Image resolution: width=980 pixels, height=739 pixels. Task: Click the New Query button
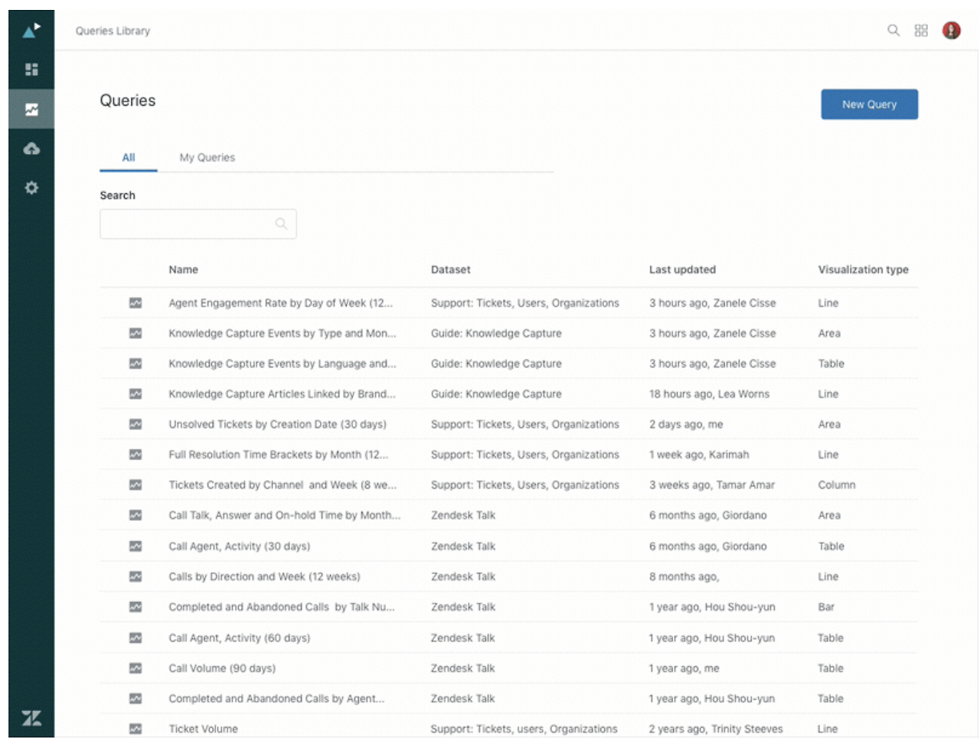[869, 104]
